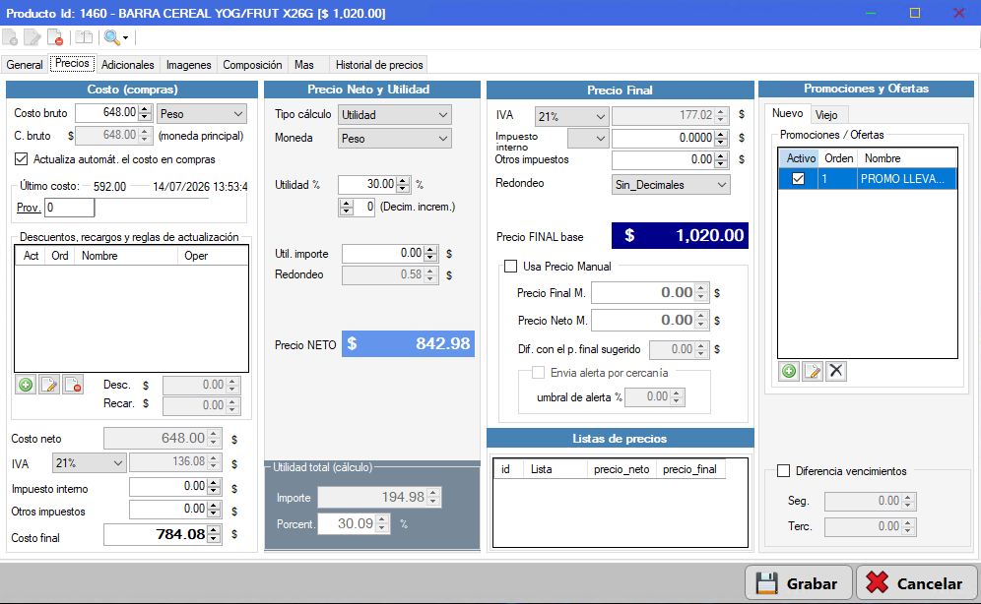Viewport: 981px width, 604px height.
Task: Increase Utilidad % with its spinner up arrow
Action: (404, 181)
